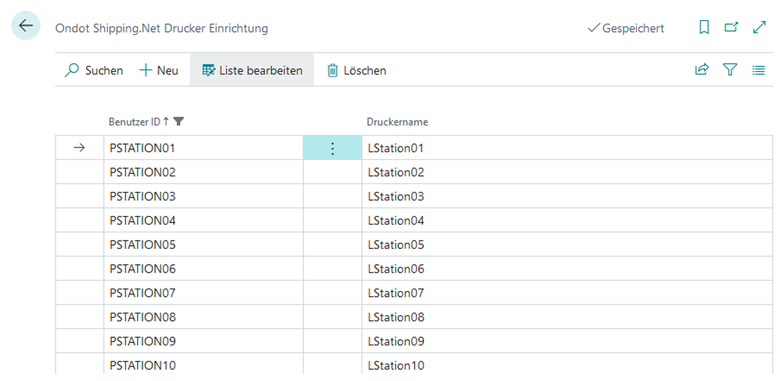The width and height of the screenshot is (784, 381).
Task: Click the filter icon beside Benutzer ID
Action: (x=179, y=122)
